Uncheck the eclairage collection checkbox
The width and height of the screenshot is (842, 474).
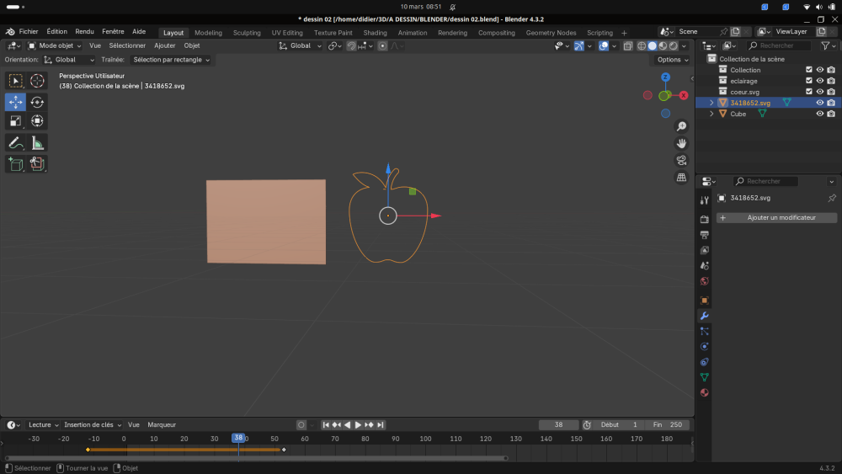click(x=809, y=81)
